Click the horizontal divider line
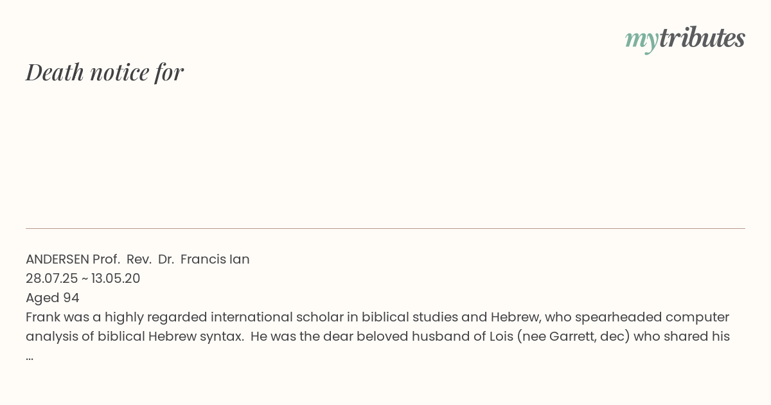Viewport: 771px width, 405px height. (385, 228)
